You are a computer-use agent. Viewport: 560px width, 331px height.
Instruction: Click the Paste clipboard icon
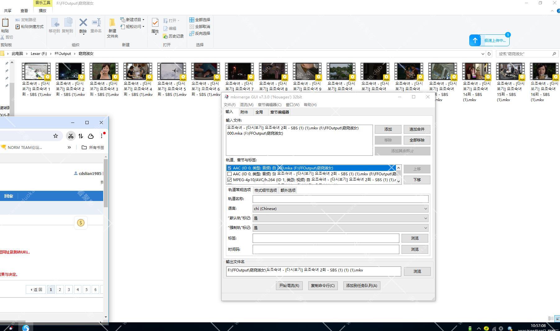[5, 23]
